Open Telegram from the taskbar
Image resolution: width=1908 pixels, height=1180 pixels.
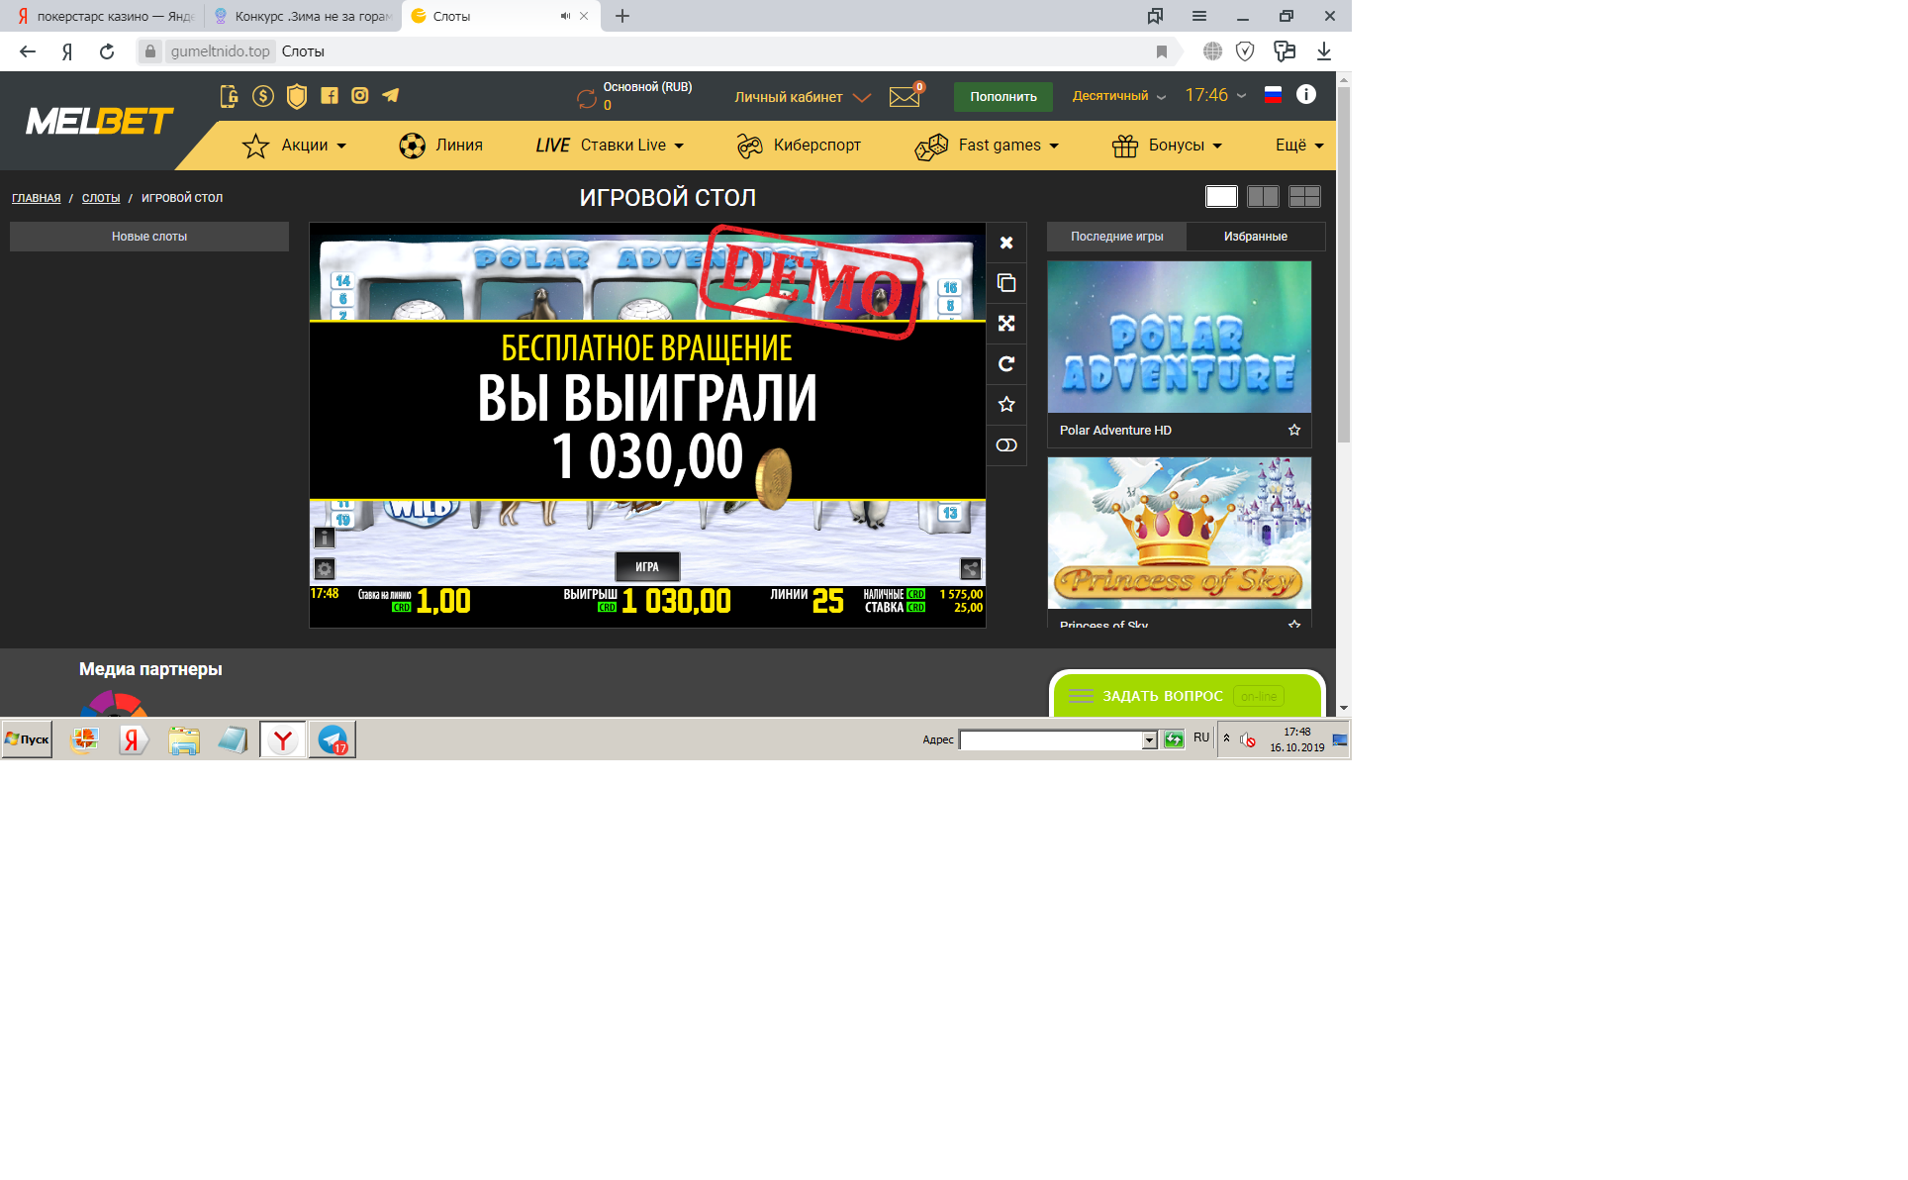333,739
